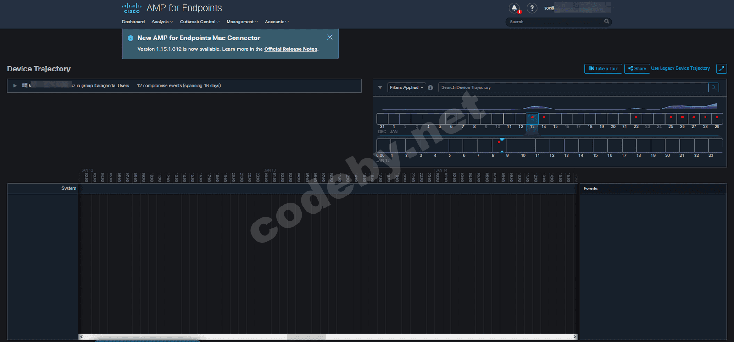734x342 pixels.
Task: Open the Filters Applied dropdown
Action: click(406, 87)
